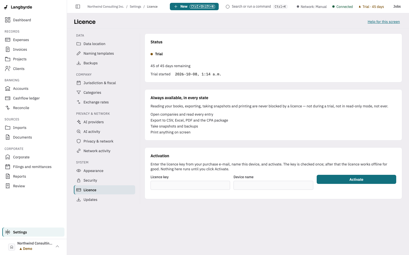Open Network: Manual status indicator
The width and height of the screenshot is (409, 255).
coord(312,7)
